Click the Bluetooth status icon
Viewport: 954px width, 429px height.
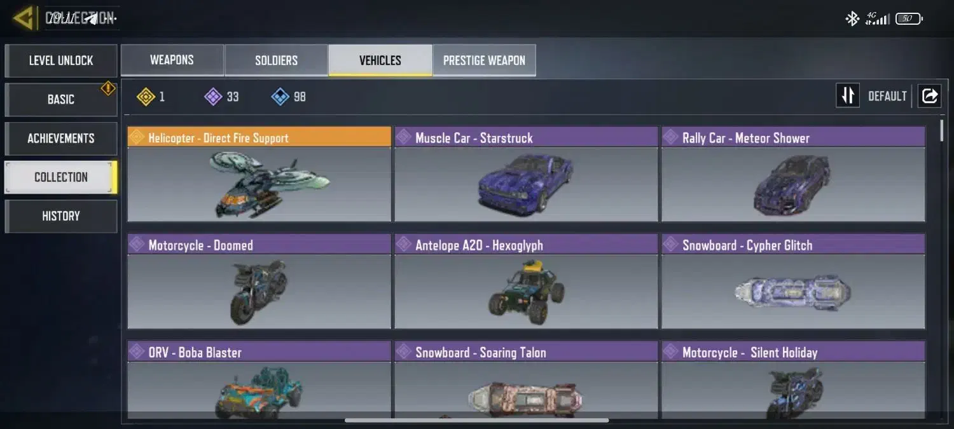click(x=852, y=19)
